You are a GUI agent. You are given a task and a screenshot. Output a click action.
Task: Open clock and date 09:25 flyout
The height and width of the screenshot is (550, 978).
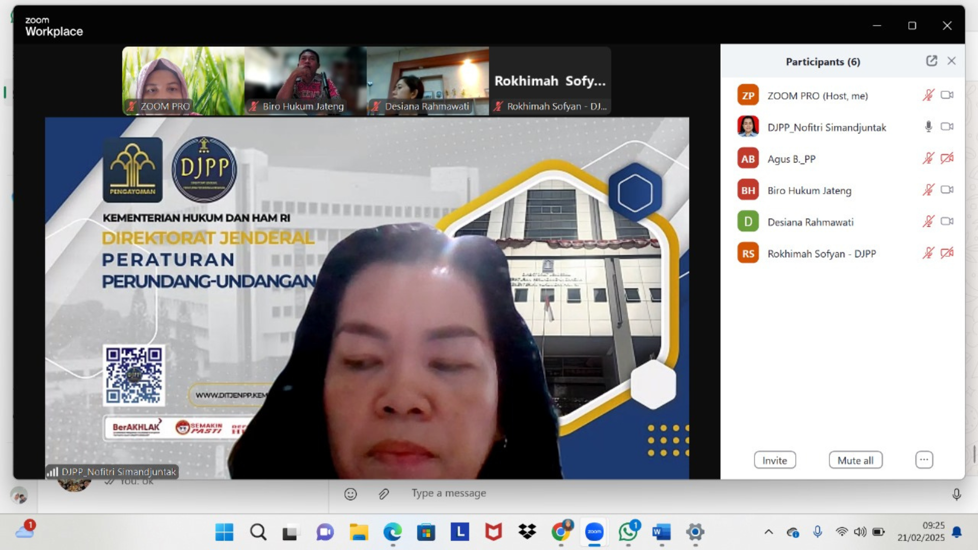(x=921, y=531)
